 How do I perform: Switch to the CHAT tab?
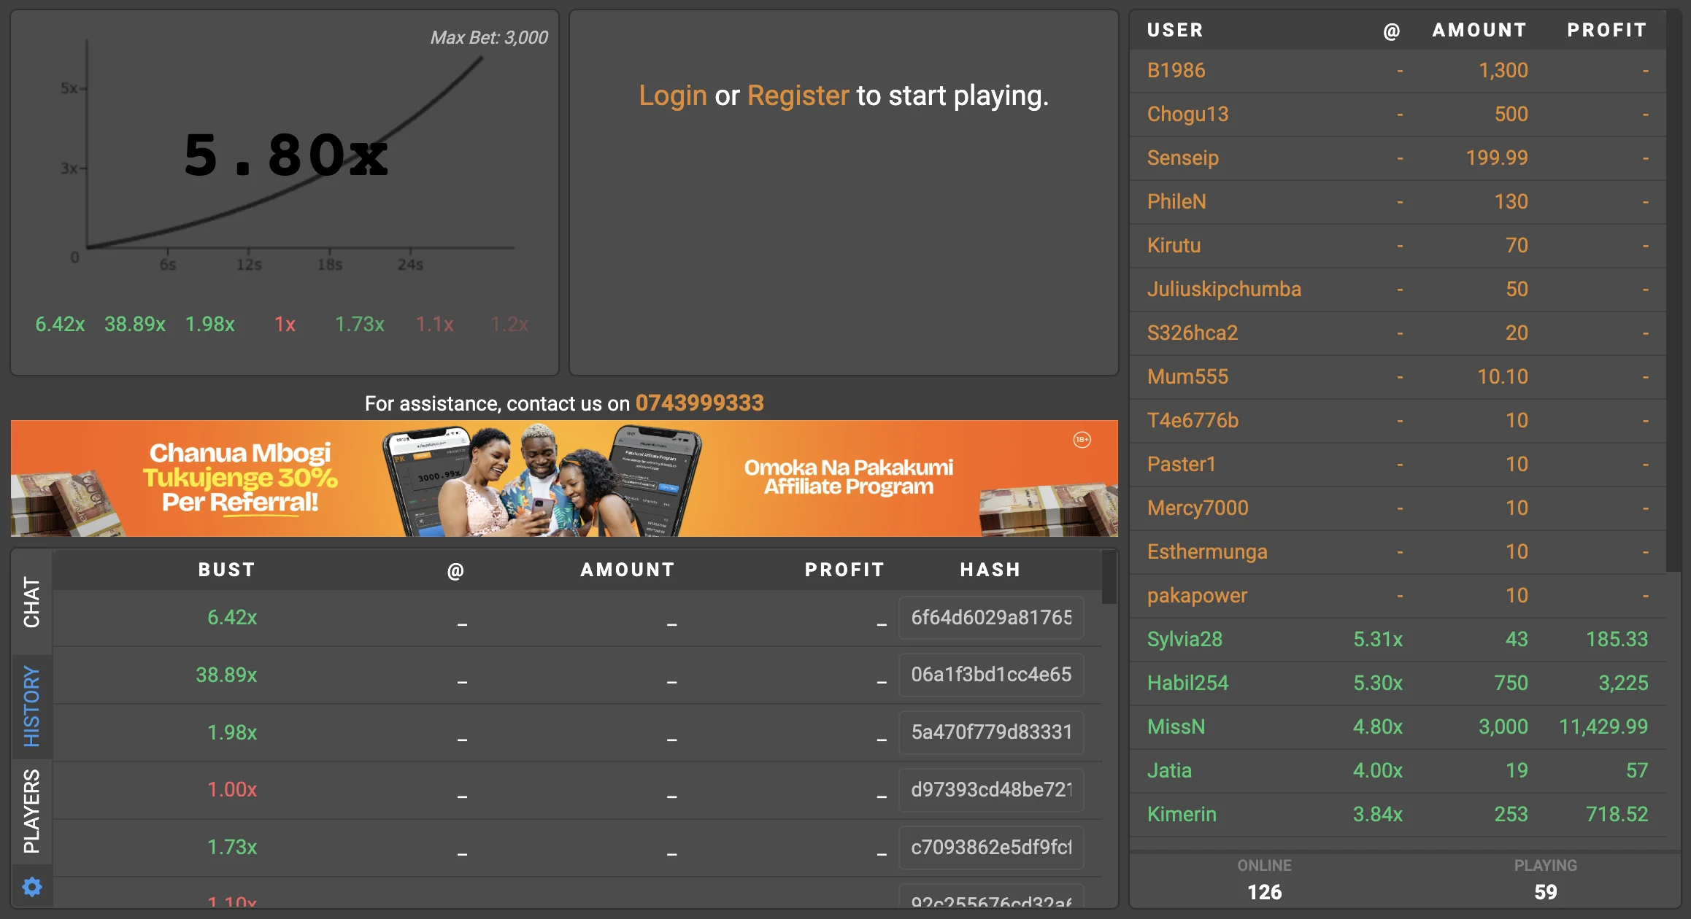click(31, 602)
